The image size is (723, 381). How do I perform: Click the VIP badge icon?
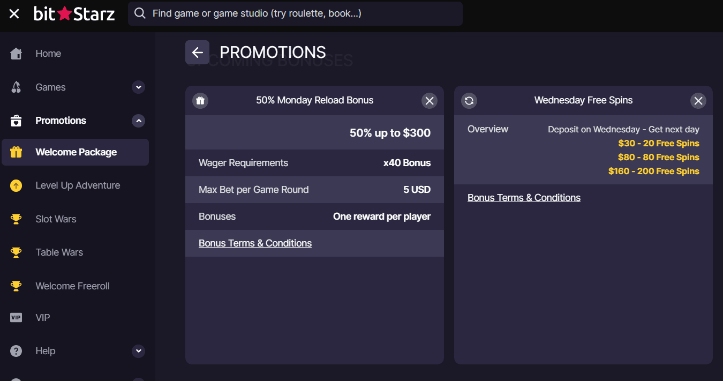pyautogui.click(x=16, y=318)
